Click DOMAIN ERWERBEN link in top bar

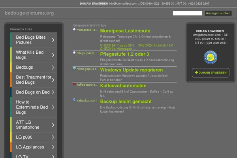(x=94, y=4)
